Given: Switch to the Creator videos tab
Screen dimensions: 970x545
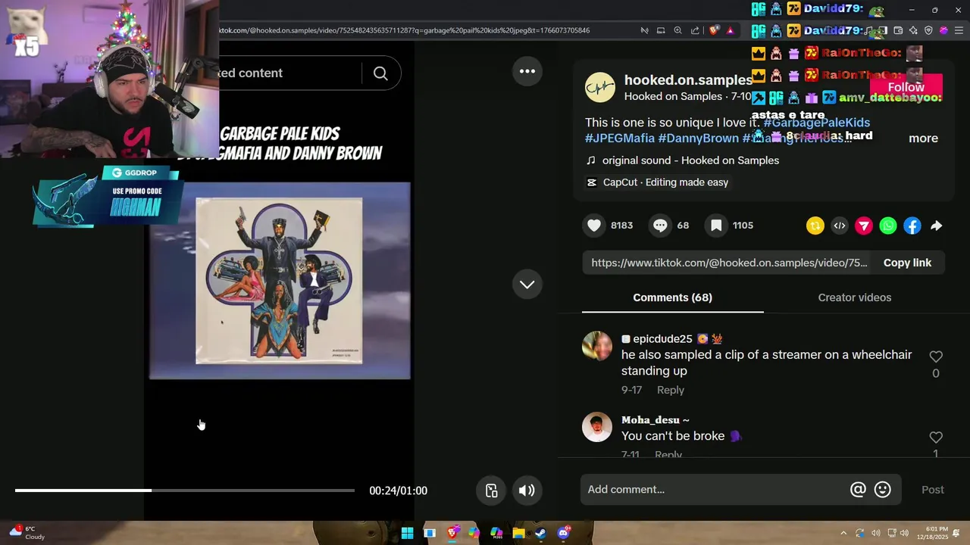Looking at the screenshot, I should click(x=854, y=297).
